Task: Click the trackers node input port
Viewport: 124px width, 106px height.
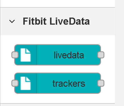Action: 15,83
